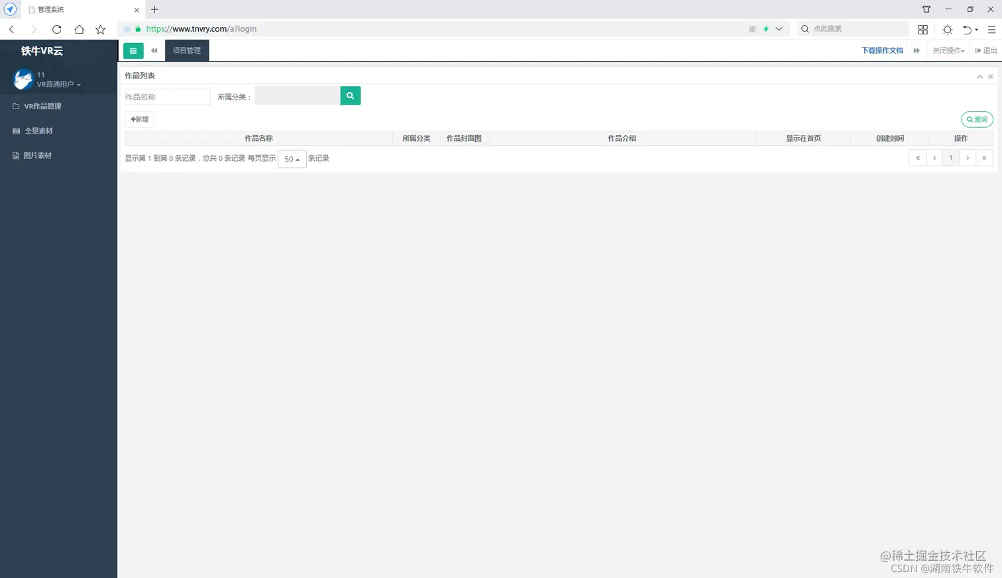This screenshot has width=1002, height=578.
Task: Toggle the green sidebar menu button
Action: (x=133, y=51)
